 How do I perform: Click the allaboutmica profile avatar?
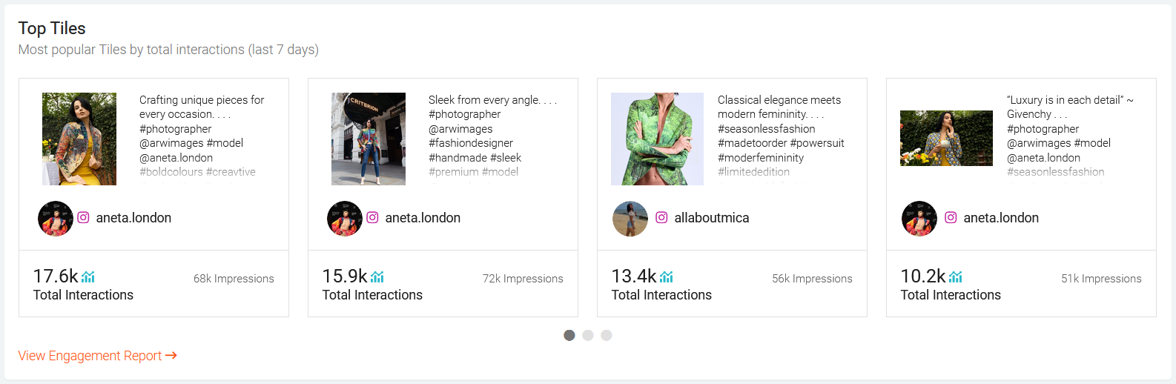630,219
